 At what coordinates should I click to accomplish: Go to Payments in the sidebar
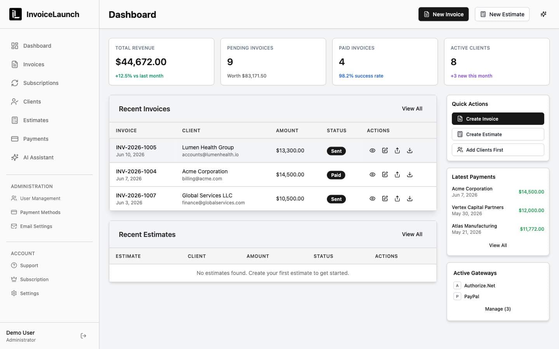49,139
